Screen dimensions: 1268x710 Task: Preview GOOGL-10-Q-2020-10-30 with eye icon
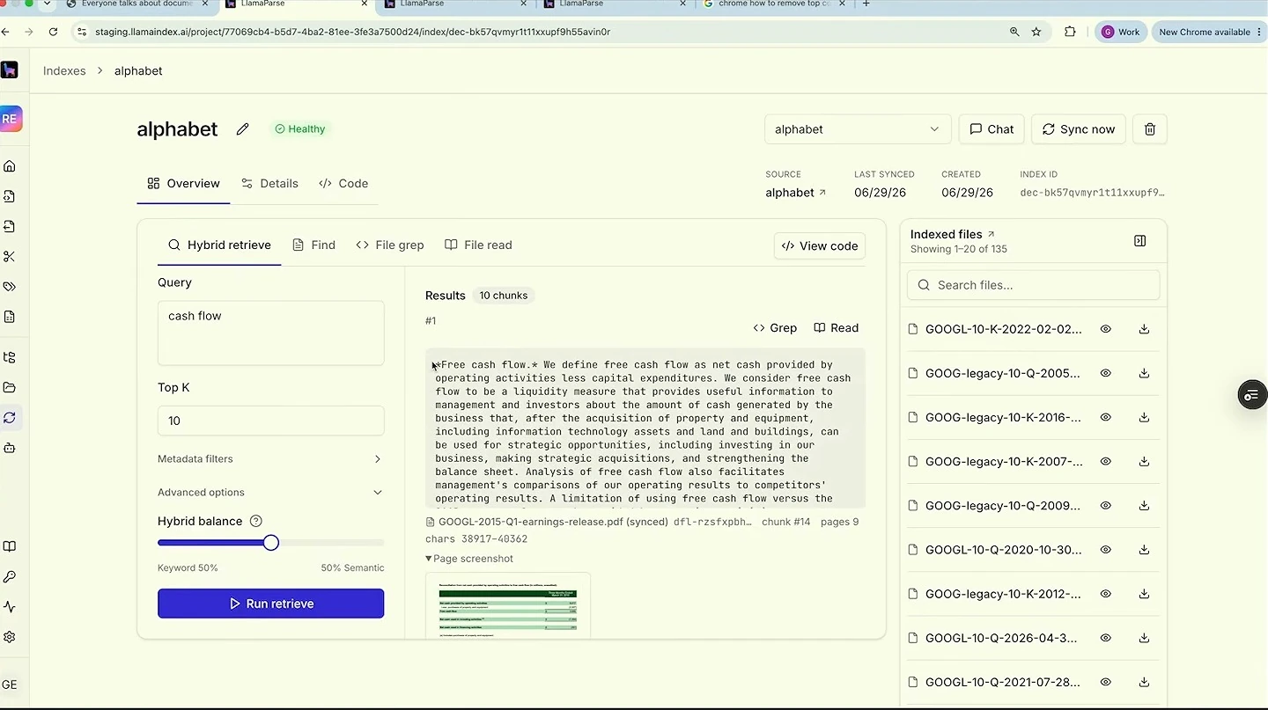pos(1105,550)
